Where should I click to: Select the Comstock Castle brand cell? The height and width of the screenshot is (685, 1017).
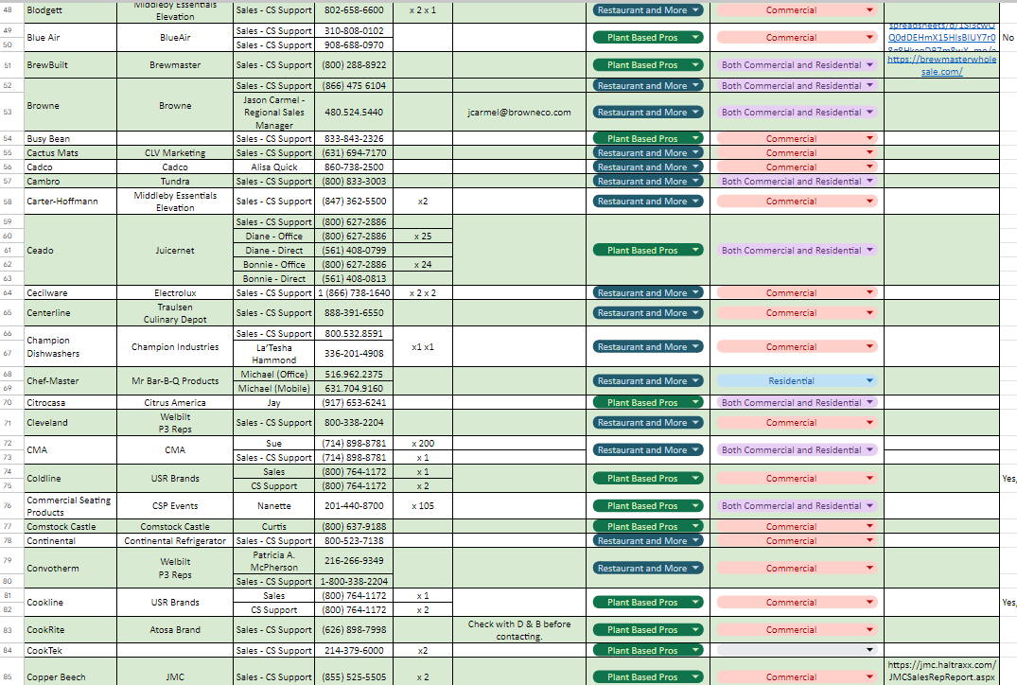click(x=71, y=527)
